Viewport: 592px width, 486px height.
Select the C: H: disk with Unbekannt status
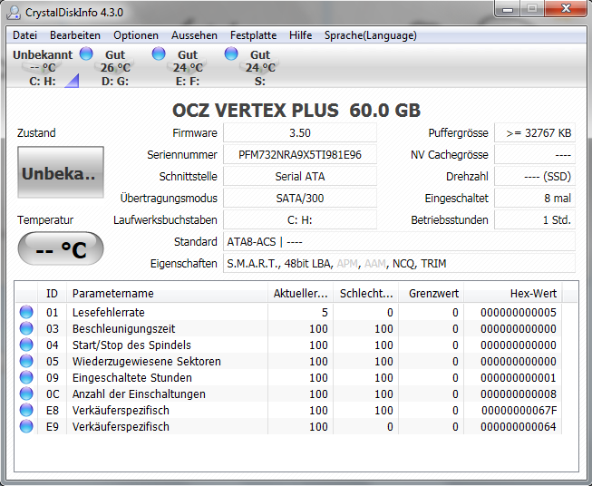click(43, 68)
